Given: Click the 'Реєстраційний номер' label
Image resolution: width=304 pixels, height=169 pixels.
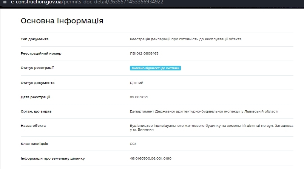Looking at the screenshot, I should pyautogui.click(x=41, y=53).
